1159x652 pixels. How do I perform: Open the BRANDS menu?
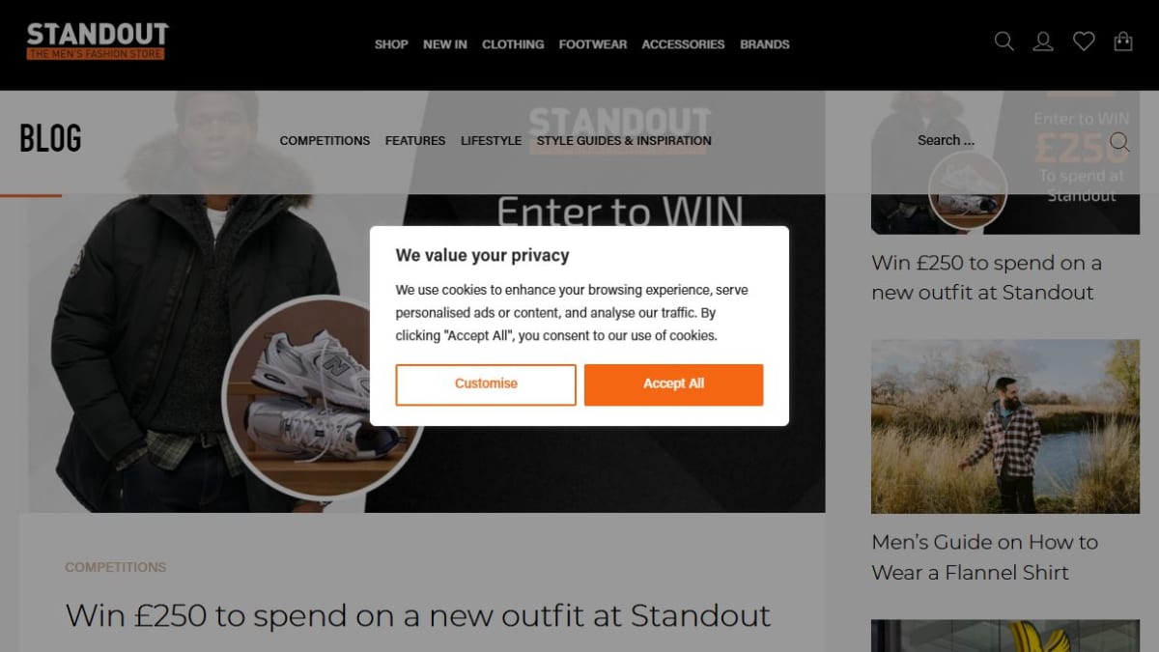click(765, 44)
